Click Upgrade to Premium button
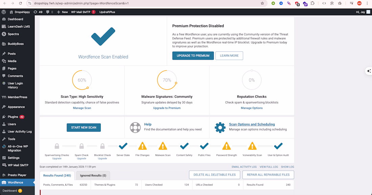 click(x=193, y=56)
